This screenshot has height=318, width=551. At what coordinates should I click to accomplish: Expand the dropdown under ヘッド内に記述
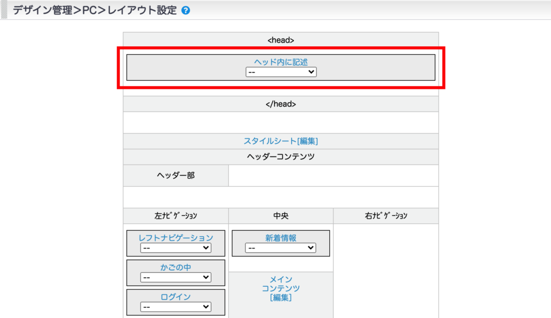point(281,72)
